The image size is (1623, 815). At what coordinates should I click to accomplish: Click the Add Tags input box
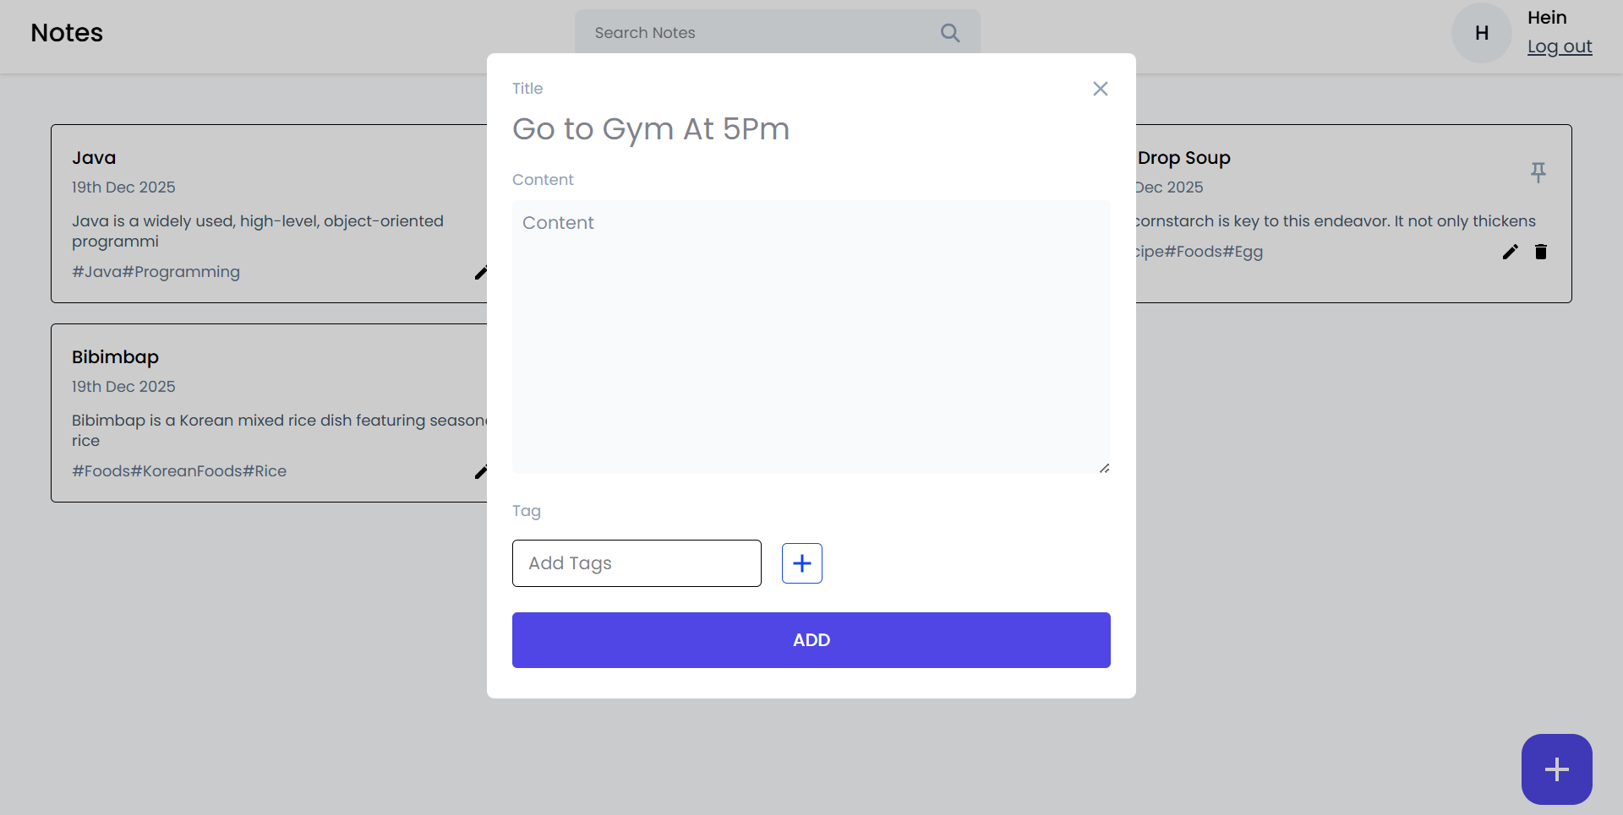tap(637, 563)
